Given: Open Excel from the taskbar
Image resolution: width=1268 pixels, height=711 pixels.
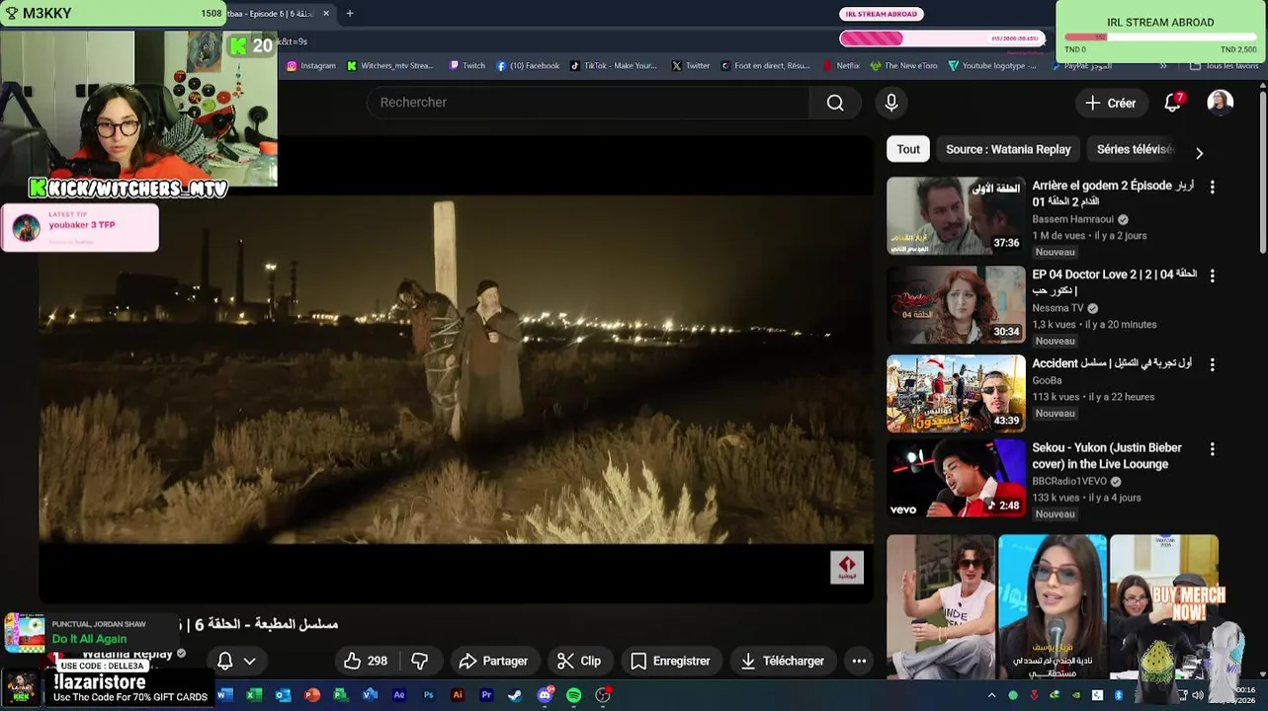Looking at the screenshot, I should pos(254,695).
